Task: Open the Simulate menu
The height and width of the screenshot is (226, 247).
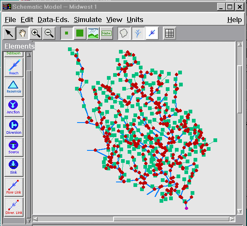Action: [x=88, y=20]
